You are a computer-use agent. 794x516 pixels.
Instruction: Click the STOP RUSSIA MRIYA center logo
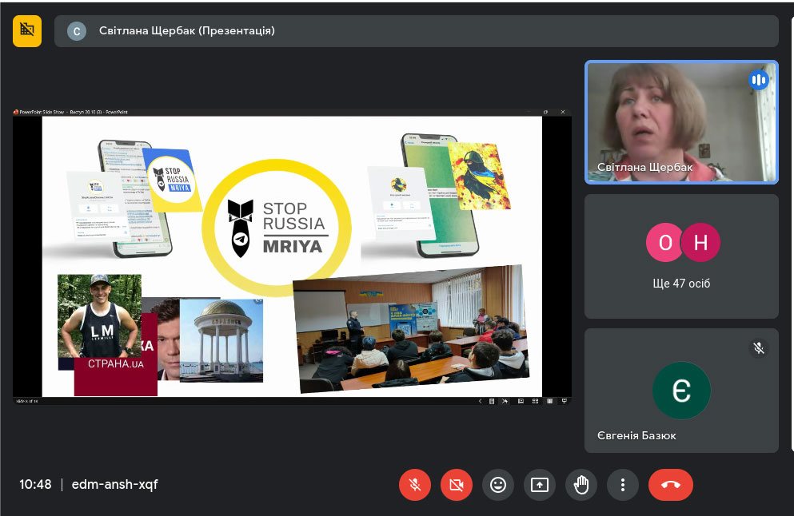tap(277, 228)
